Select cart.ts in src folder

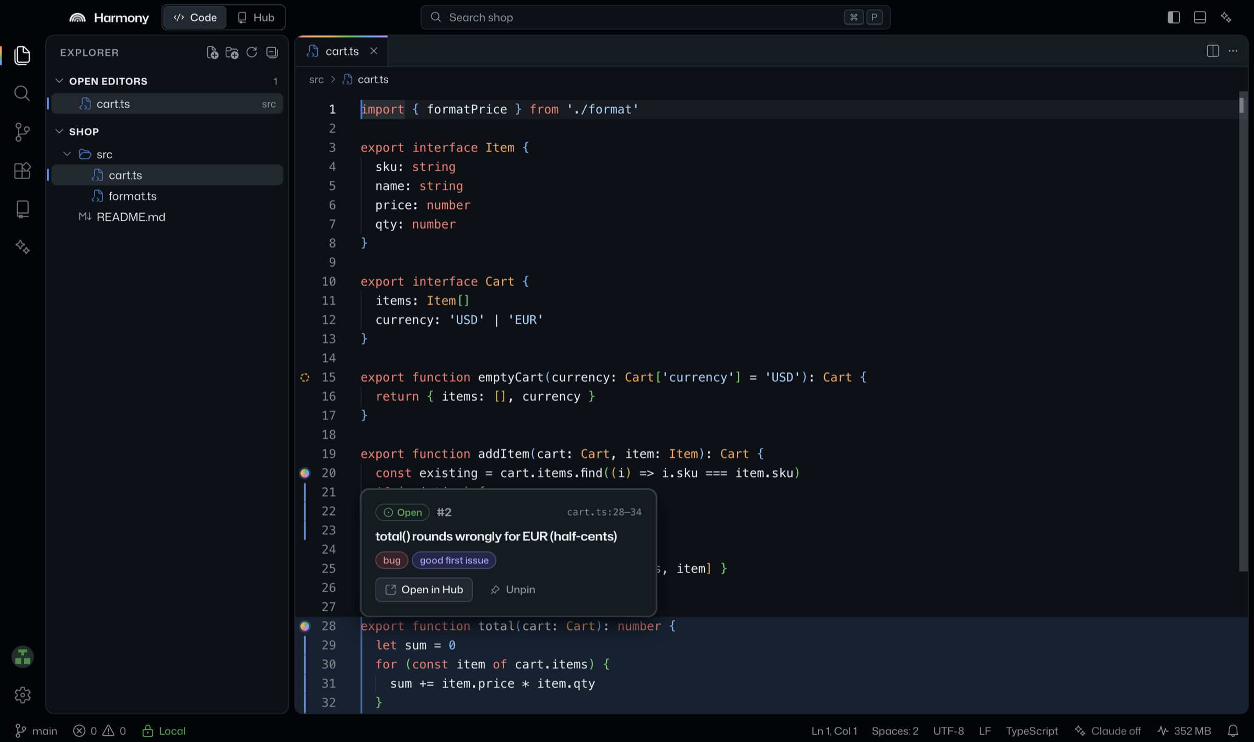[x=167, y=175]
